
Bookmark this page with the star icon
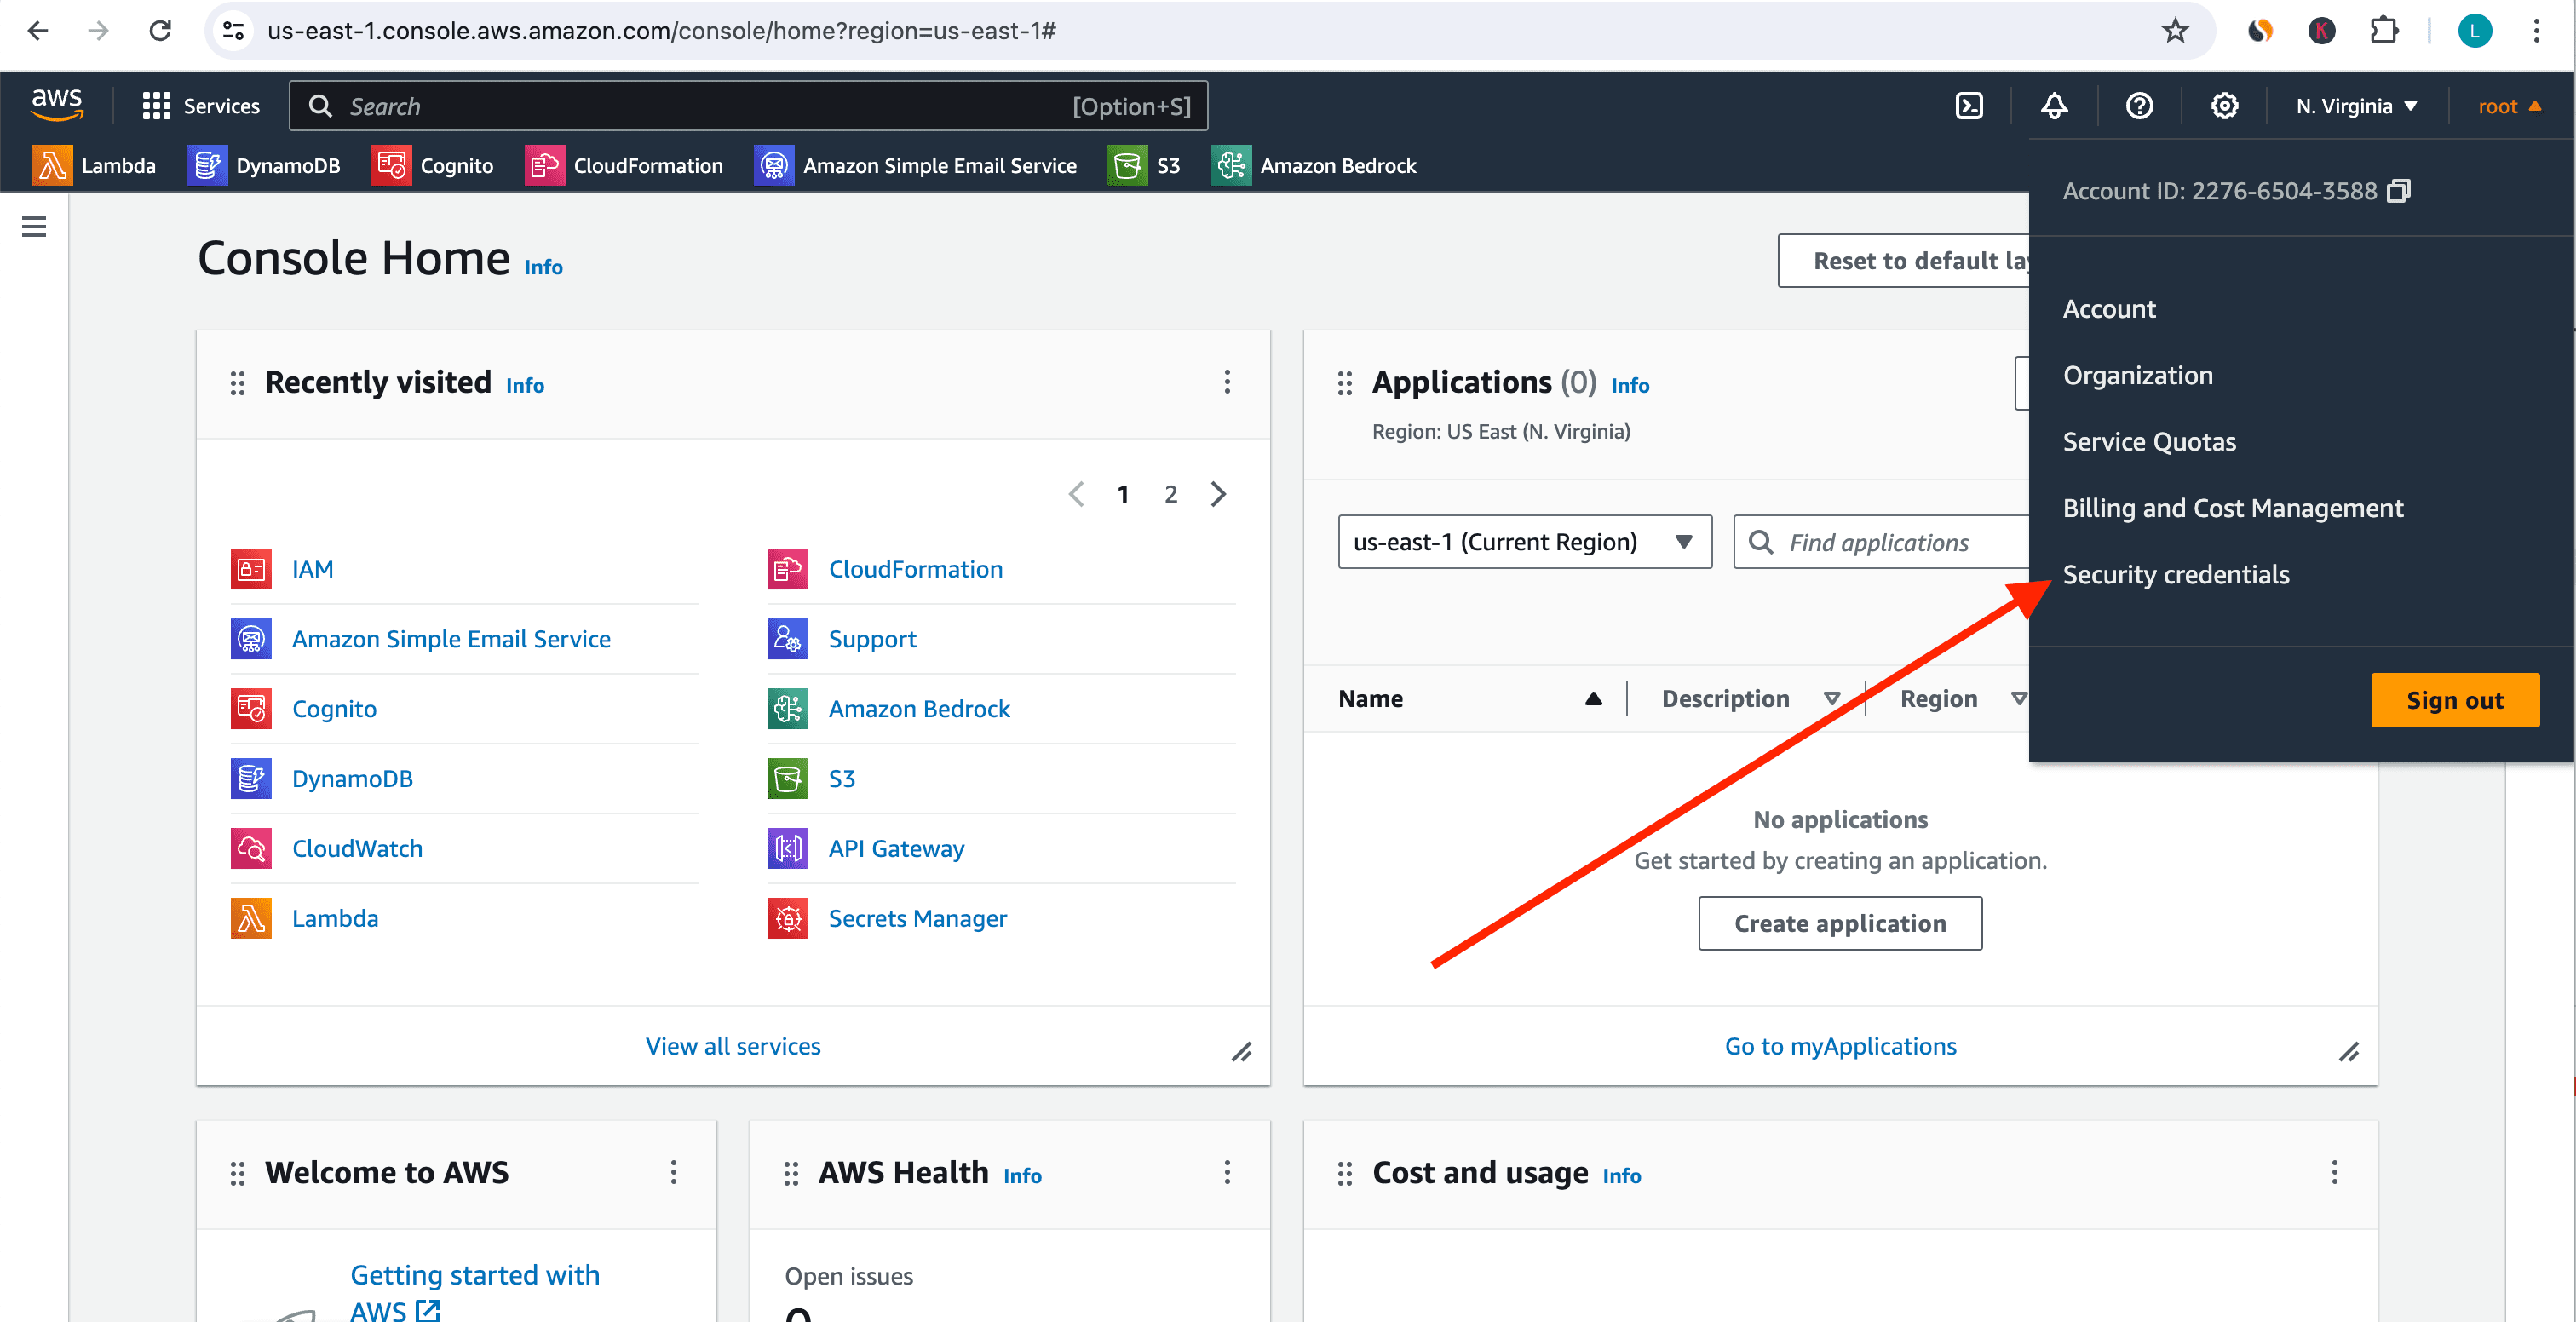point(2175,31)
